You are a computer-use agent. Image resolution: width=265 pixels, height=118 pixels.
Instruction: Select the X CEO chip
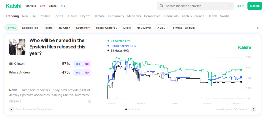pos(161,28)
